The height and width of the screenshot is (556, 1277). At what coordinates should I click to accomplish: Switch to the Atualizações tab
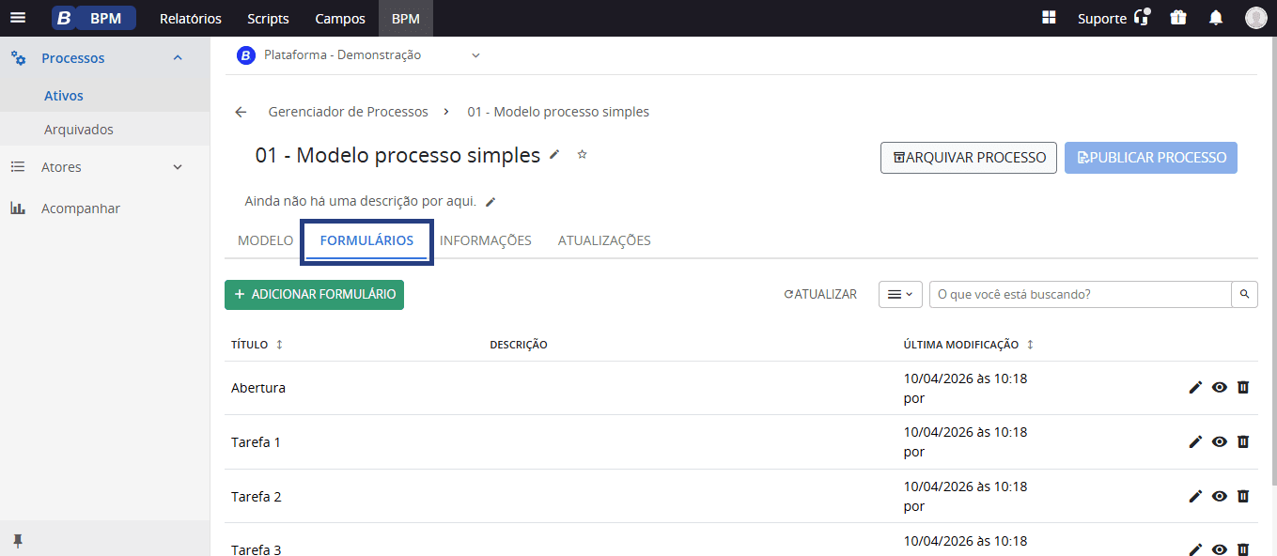pyautogui.click(x=604, y=240)
